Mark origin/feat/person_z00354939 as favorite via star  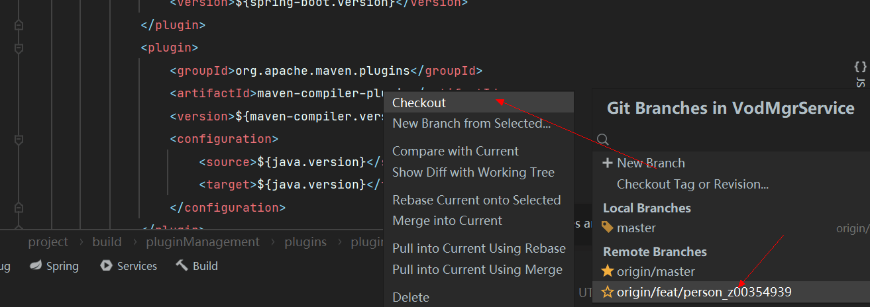point(607,292)
